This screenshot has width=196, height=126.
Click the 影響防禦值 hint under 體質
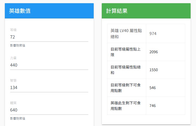pyautogui.click(x=17, y=119)
